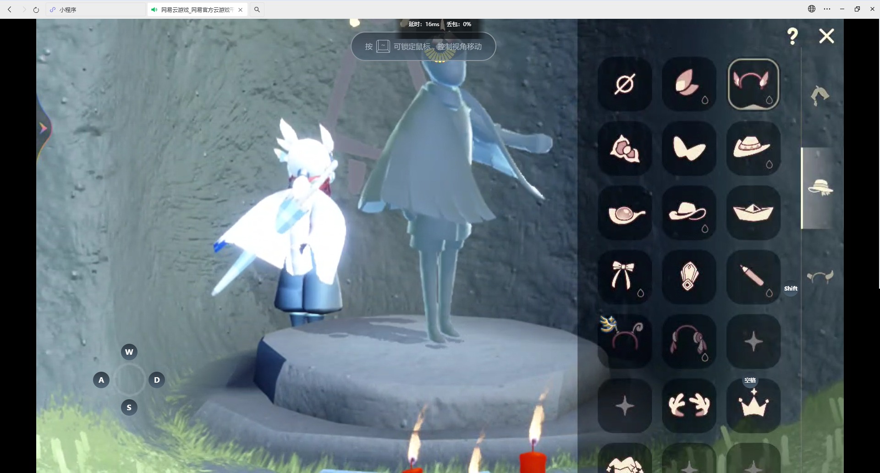The height and width of the screenshot is (473, 880).
Task: Switch to the 小程序 browser tab
Action: tap(95, 10)
